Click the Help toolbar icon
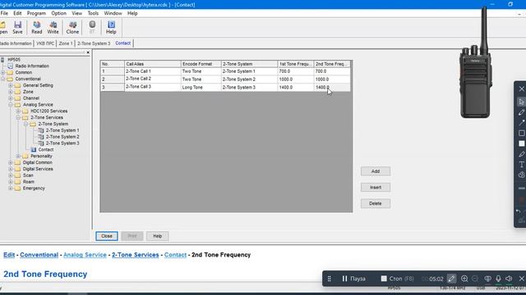Screen dimensions: 526x295 coord(111,27)
